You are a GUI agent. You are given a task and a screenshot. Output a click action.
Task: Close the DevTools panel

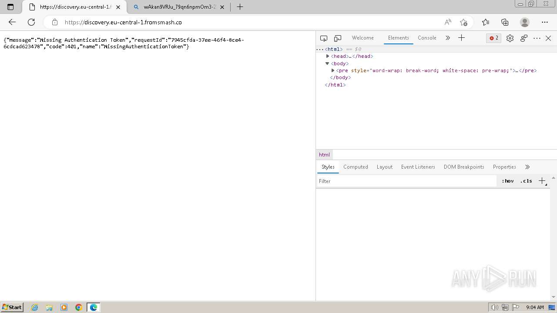(548, 38)
